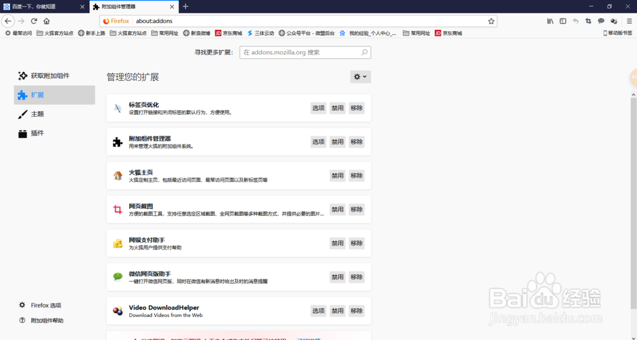
Task: Disable the 标签页优化 extension
Action: 338,108
